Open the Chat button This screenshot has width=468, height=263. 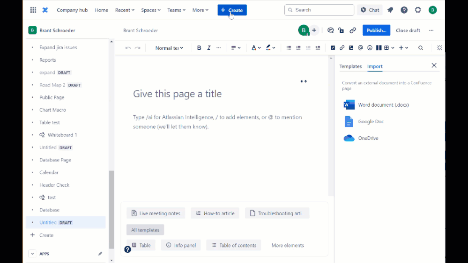pyautogui.click(x=370, y=10)
